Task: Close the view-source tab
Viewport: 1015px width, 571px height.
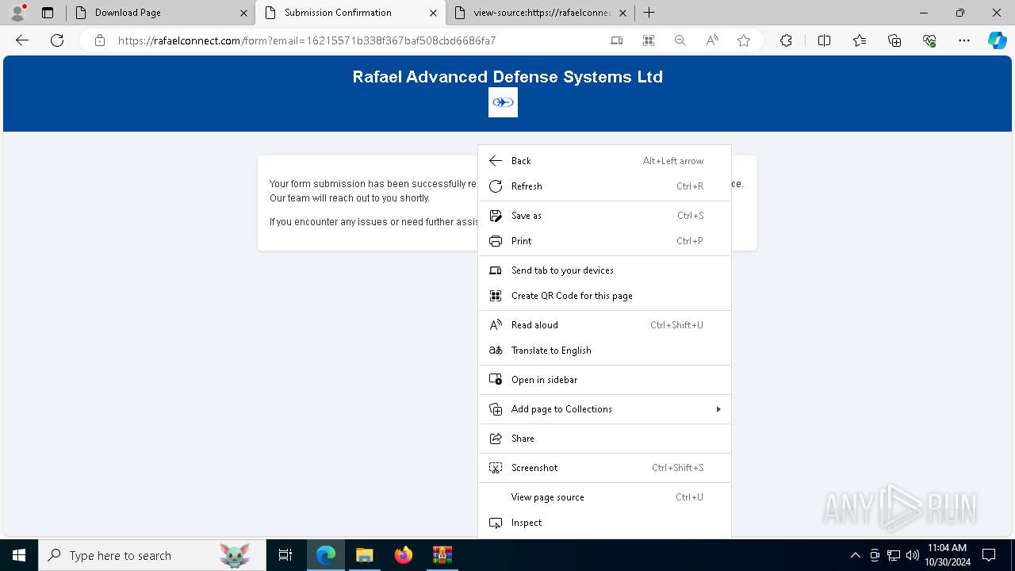Action: [x=622, y=13]
